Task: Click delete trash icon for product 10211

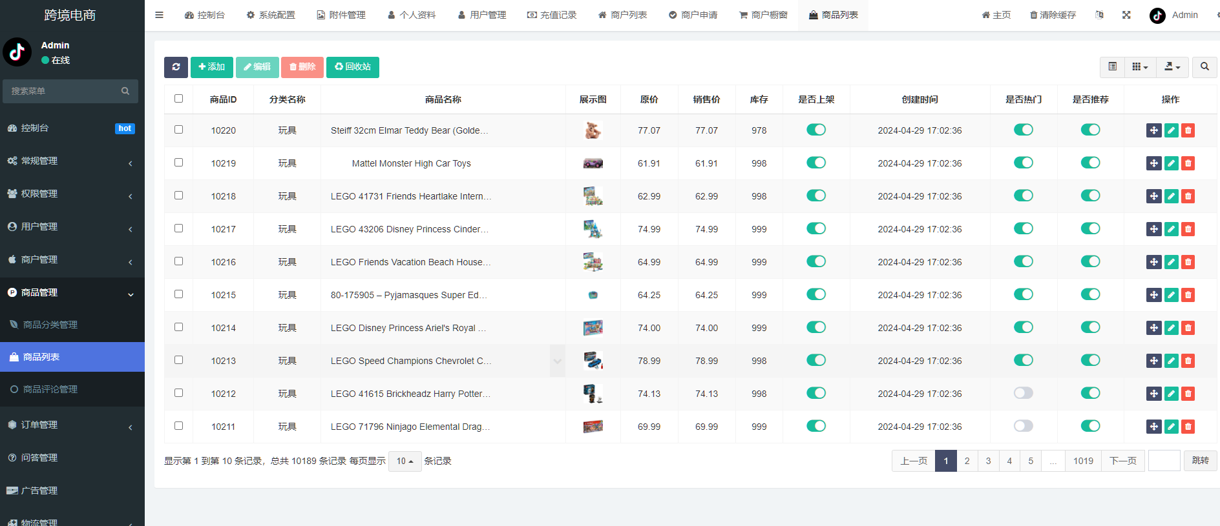Action: [1188, 427]
